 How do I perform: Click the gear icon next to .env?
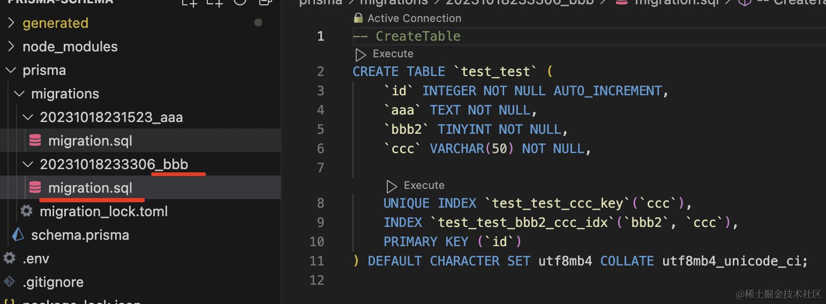click(x=9, y=258)
